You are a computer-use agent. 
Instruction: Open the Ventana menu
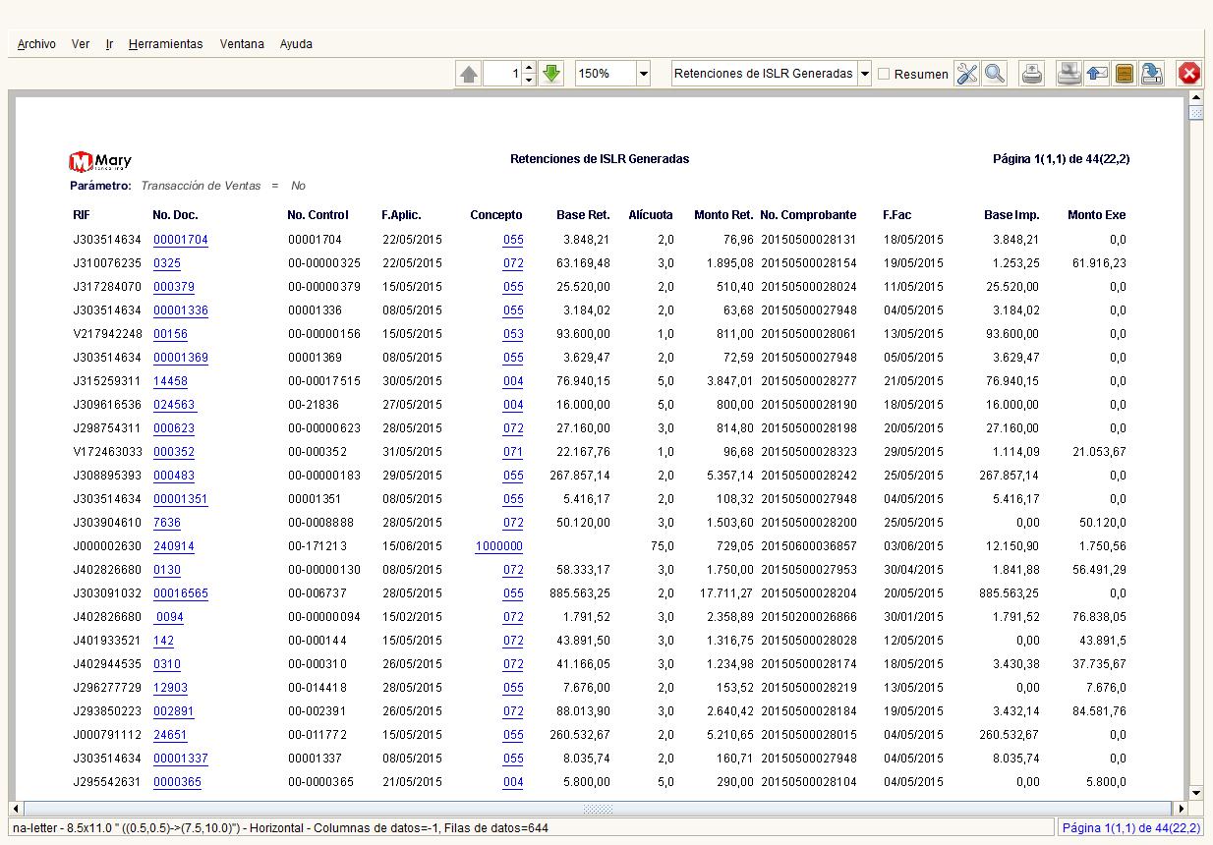tap(242, 44)
